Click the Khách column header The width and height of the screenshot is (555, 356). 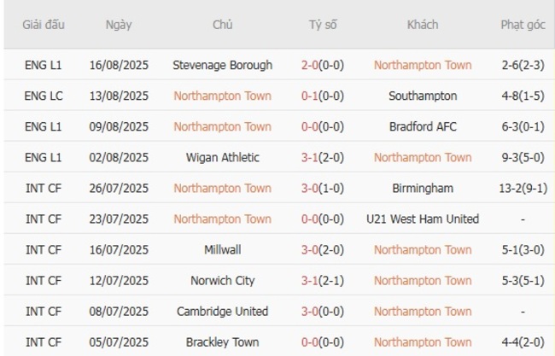click(422, 25)
